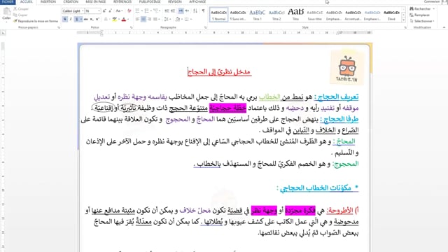Open the Sélectionner dropdown
Viewport: 448px width, 252px height.
(422, 21)
